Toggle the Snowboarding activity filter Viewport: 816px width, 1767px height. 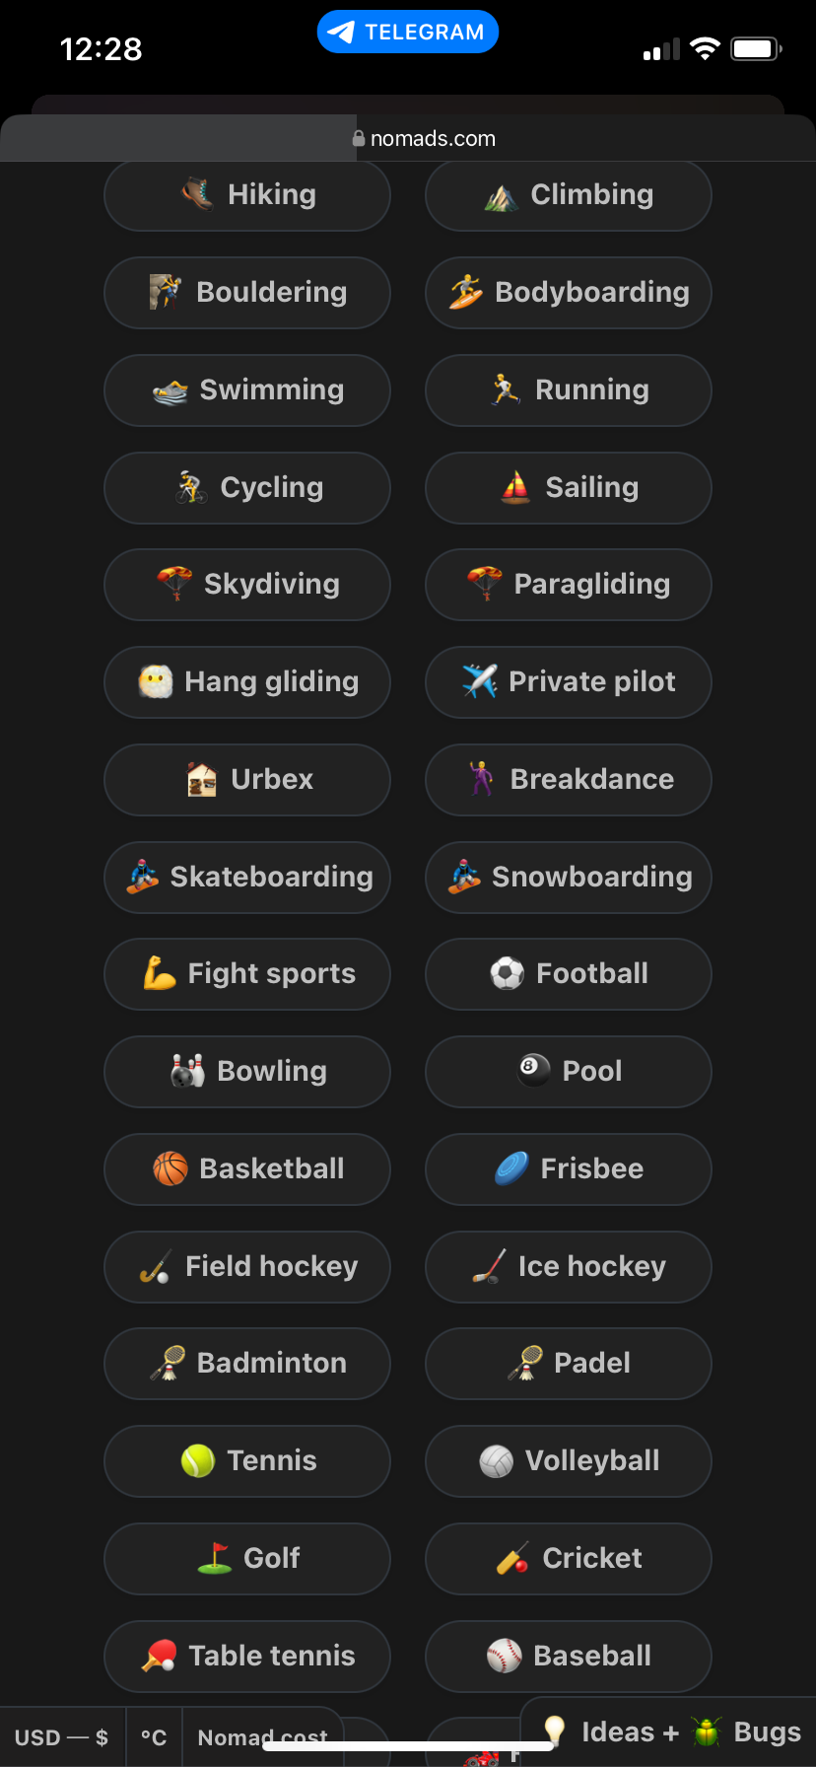(569, 877)
